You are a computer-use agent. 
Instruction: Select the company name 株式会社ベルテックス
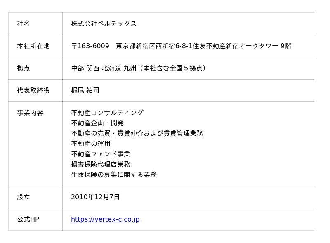104,24
